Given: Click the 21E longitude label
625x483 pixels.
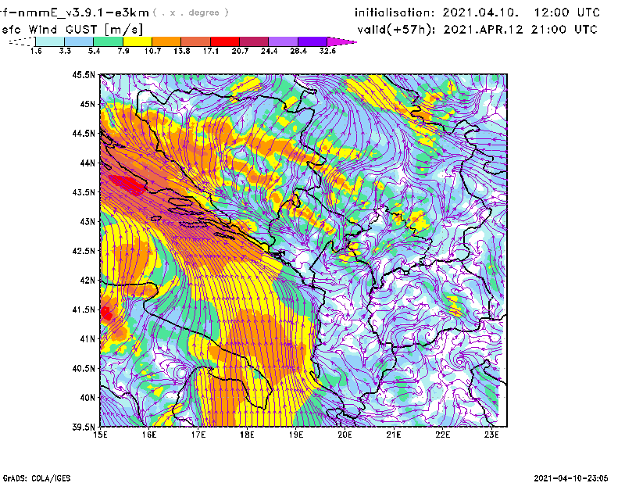Looking at the screenshot, I should coord(394,435).
